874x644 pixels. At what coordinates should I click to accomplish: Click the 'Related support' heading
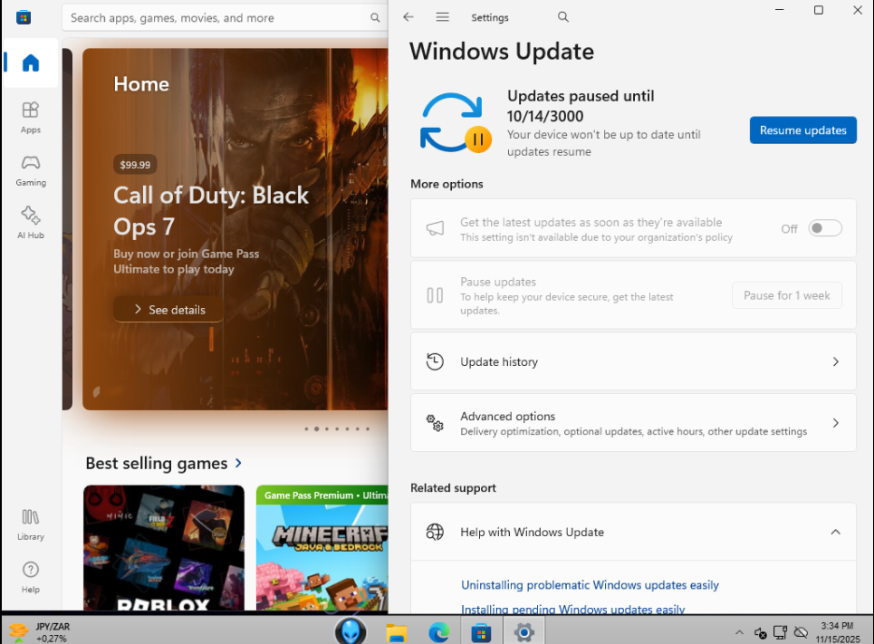point(453,488)
